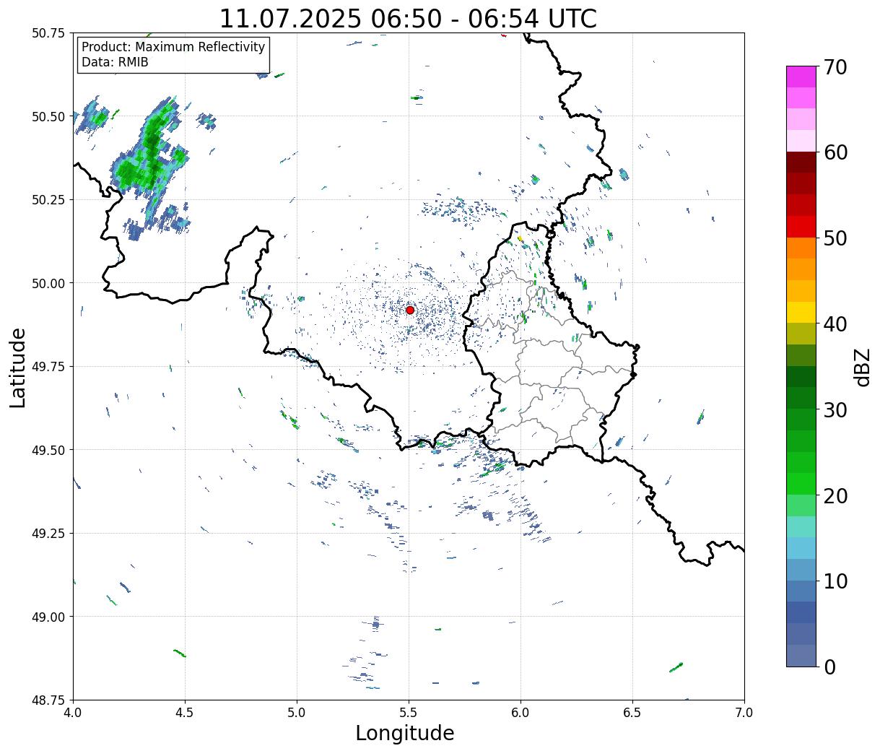Click the "Latitude" axis label
The height and width of the screenshot is (751, 880).
[x=18, y=367]
